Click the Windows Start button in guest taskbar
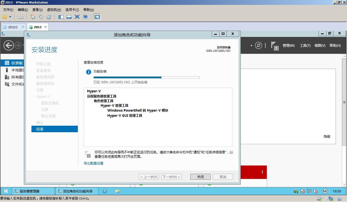 coord(6,191)
